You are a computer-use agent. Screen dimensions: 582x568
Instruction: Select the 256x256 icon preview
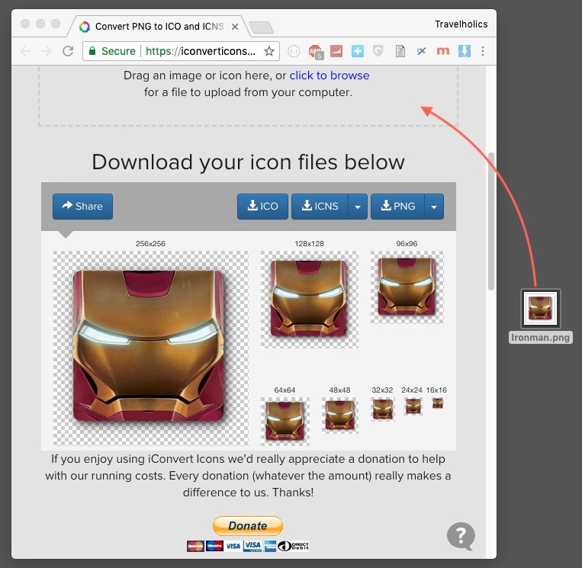(151, 348)
